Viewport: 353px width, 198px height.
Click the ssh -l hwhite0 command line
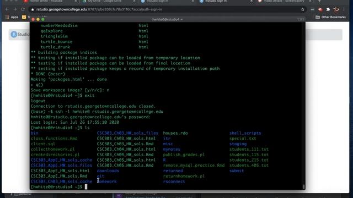click(97, 112)
